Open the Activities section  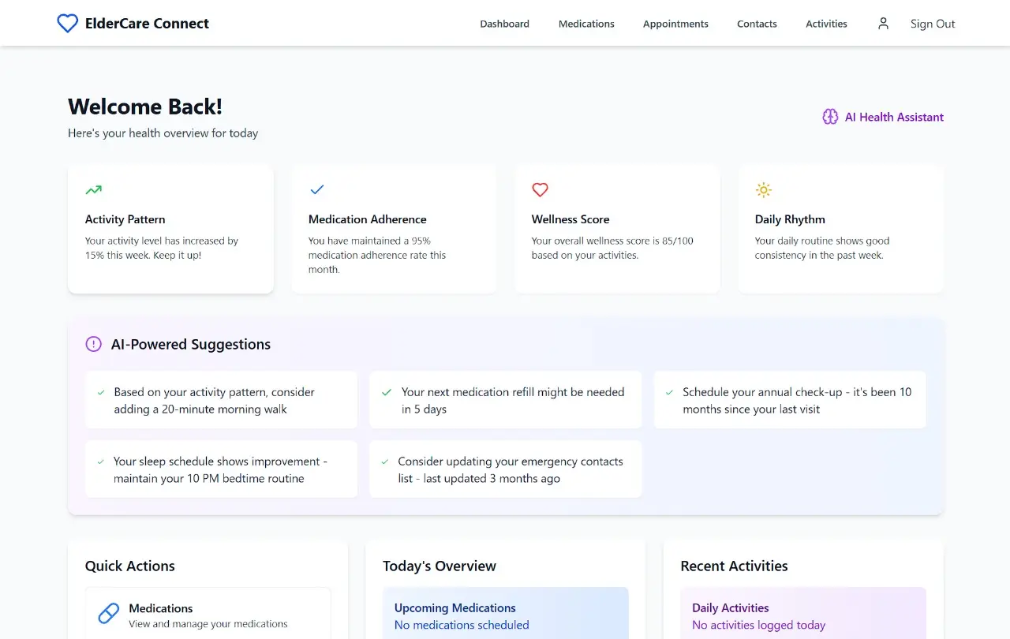point(826,24)
